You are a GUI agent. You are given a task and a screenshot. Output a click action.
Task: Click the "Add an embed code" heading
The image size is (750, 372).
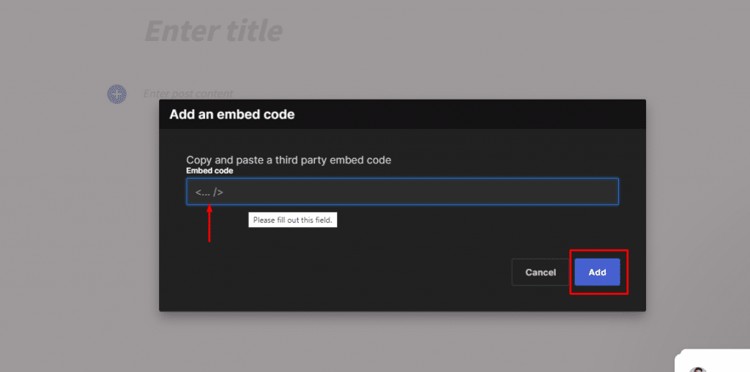click(232, 114)
